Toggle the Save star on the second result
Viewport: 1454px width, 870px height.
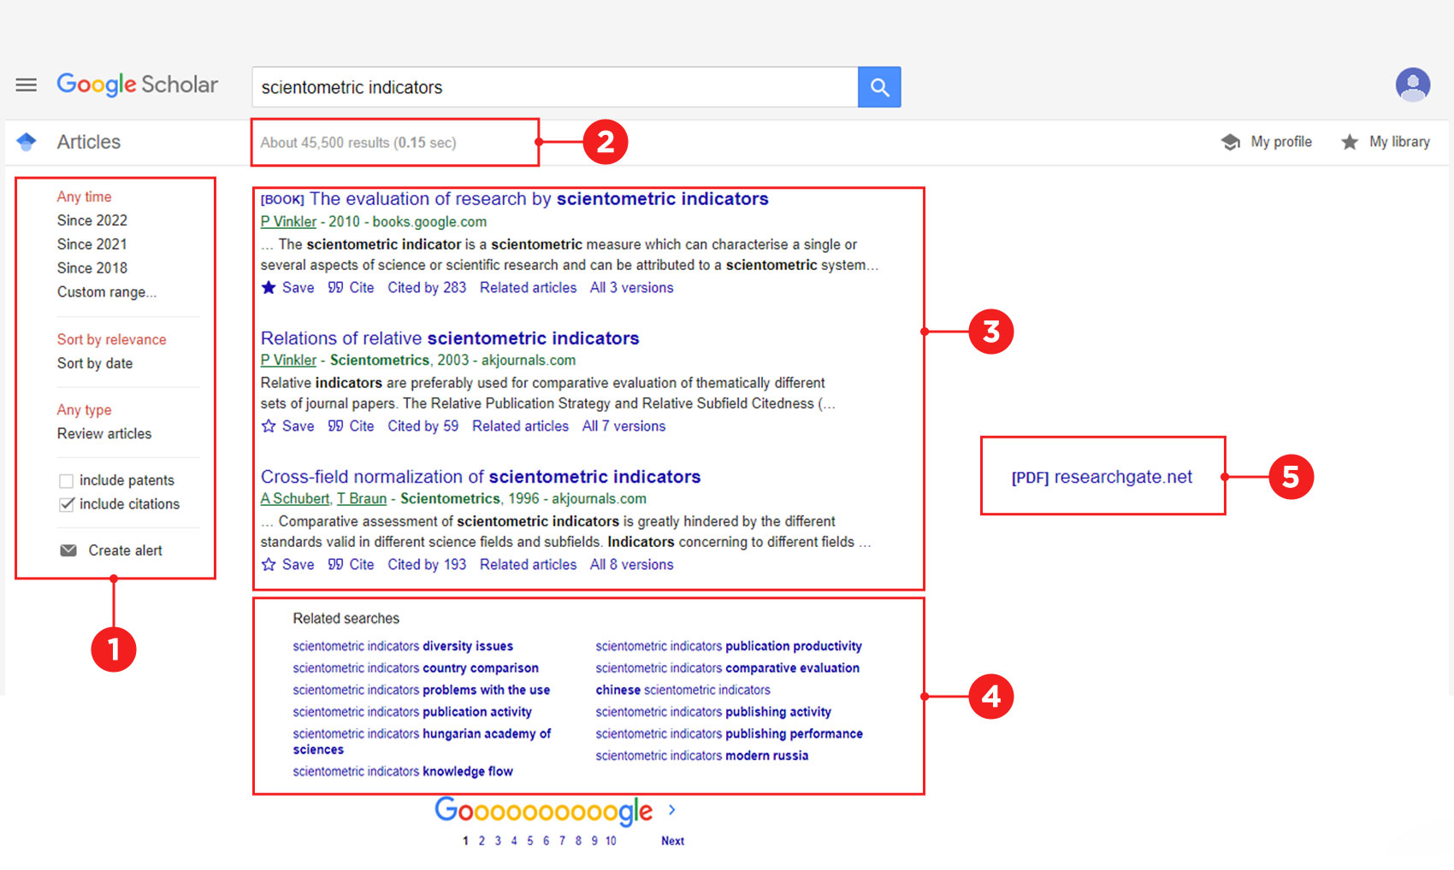[x=268, y=426]
